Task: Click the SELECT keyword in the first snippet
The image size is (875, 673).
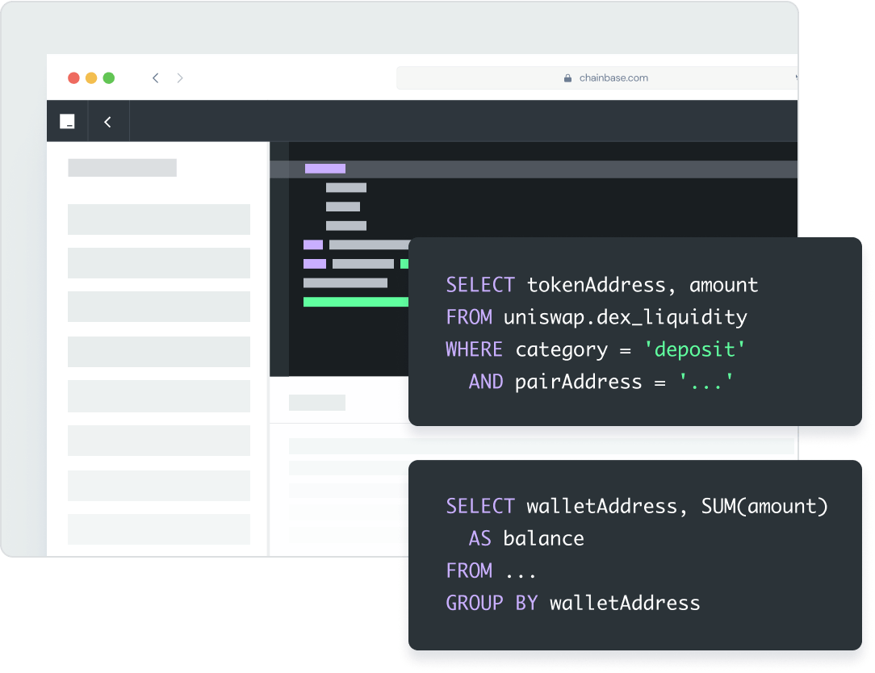Action: tap(480, 285)
